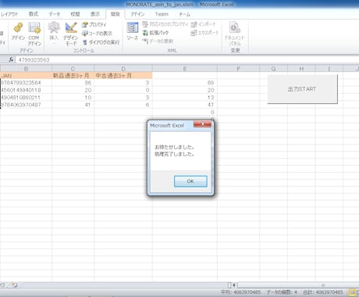Image resolution: width=359 pixels, height=297 pixels.
Task: Switch to the データ ribbon tab
Action: click(55, 14)
